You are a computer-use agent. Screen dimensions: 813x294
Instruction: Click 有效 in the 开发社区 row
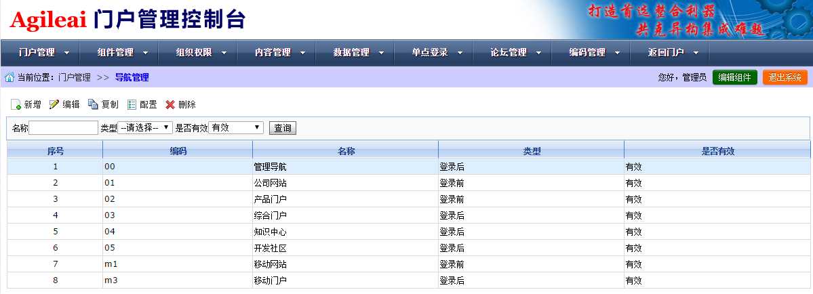click(633, 248)
